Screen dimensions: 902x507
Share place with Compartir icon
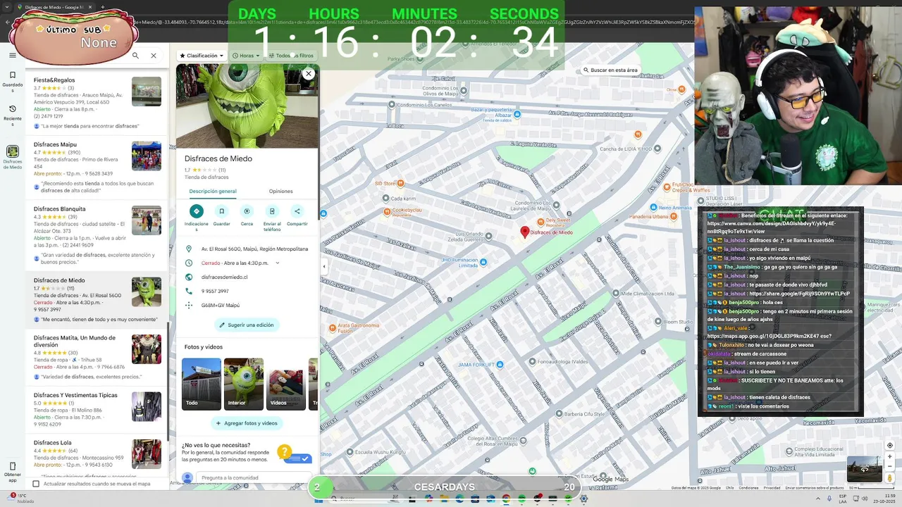pos(297,211)
